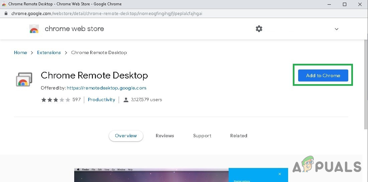Viewport: 368px width, 182px height.
Task: Go to the Related tab
Action: point(239,136)
